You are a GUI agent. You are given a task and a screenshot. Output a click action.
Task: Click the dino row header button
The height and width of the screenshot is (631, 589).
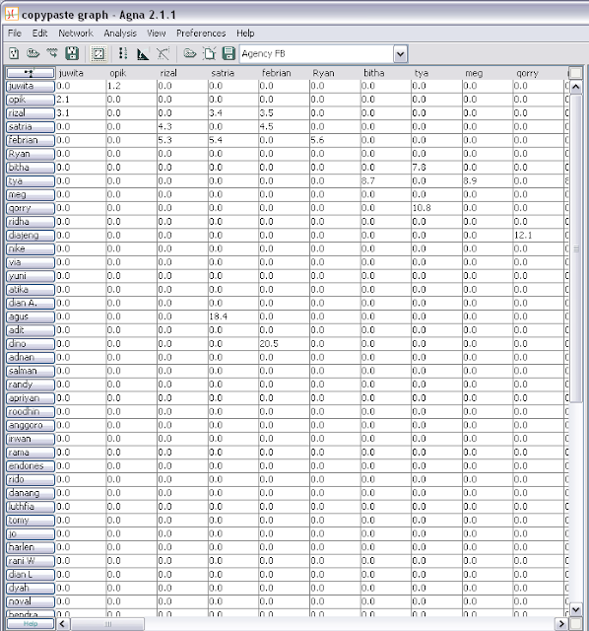click(31, 344)
